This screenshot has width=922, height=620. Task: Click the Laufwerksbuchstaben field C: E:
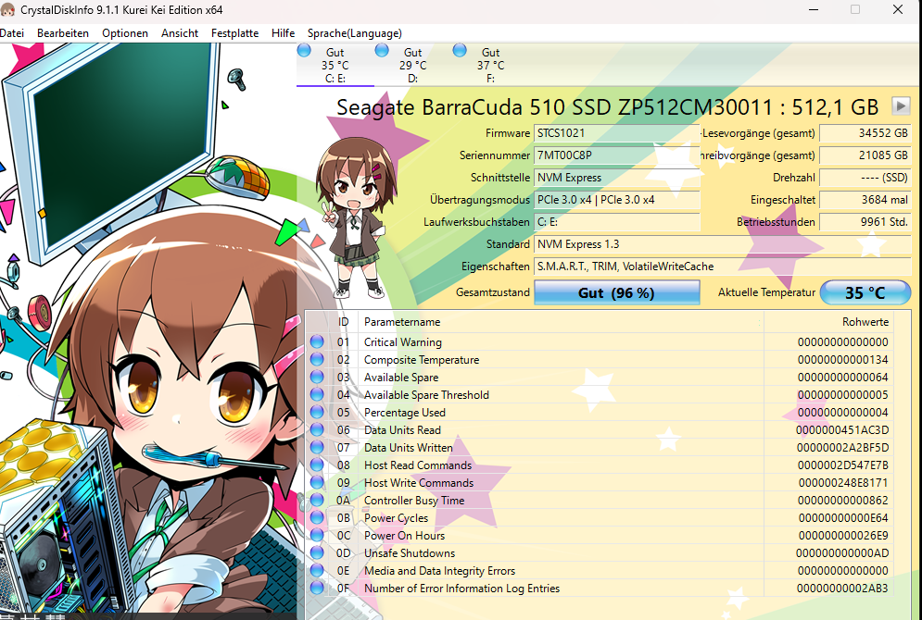[x=617, y=222]
